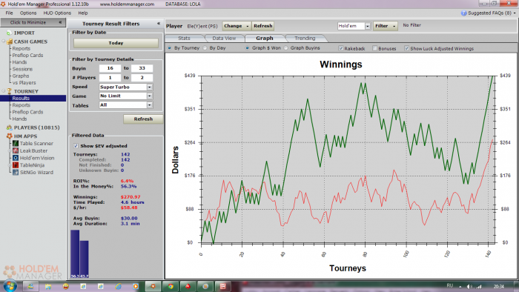Toggle Show Luck Adjusted Winnings checkbox
The image size is (519, 292).
(x=406, y=48)
